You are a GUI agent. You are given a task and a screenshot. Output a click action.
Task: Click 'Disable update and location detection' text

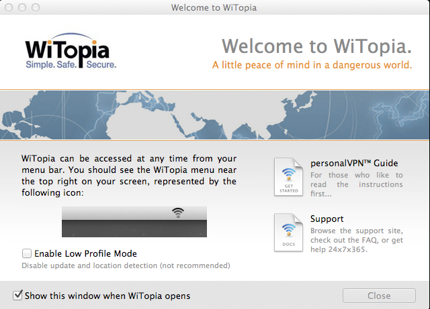point(126,265)
